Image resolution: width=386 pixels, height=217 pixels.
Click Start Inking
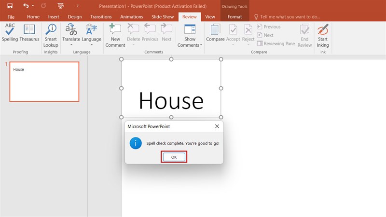(323, 35)
